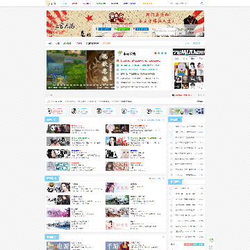Click the collapse icon on the second forum section header
Viewport: 250px width, 250px height.
click(163, 178)
